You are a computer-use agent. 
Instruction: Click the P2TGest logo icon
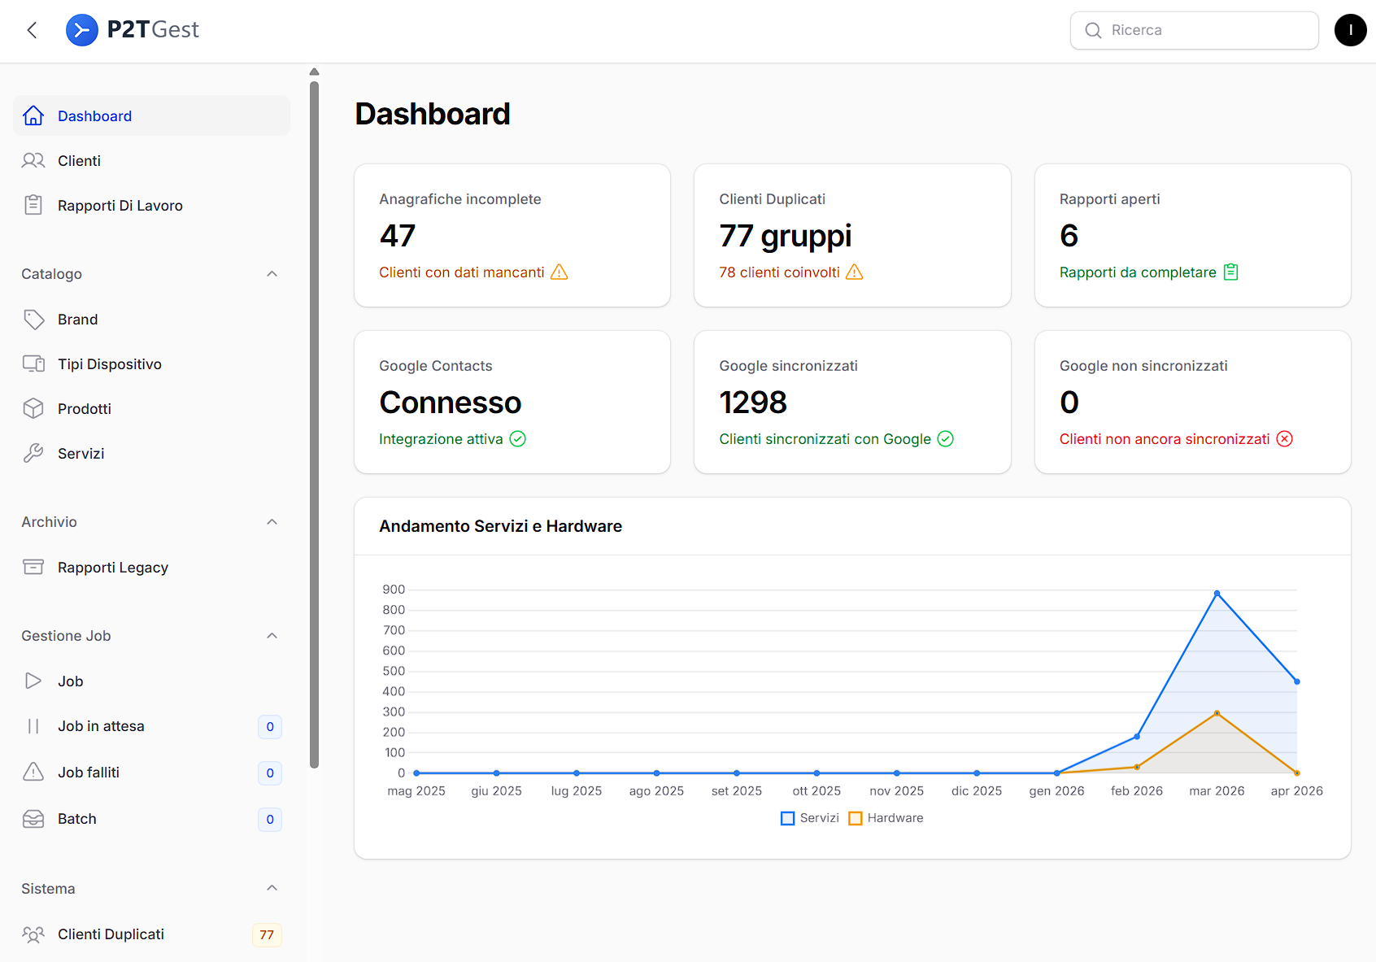click(81, 30)
